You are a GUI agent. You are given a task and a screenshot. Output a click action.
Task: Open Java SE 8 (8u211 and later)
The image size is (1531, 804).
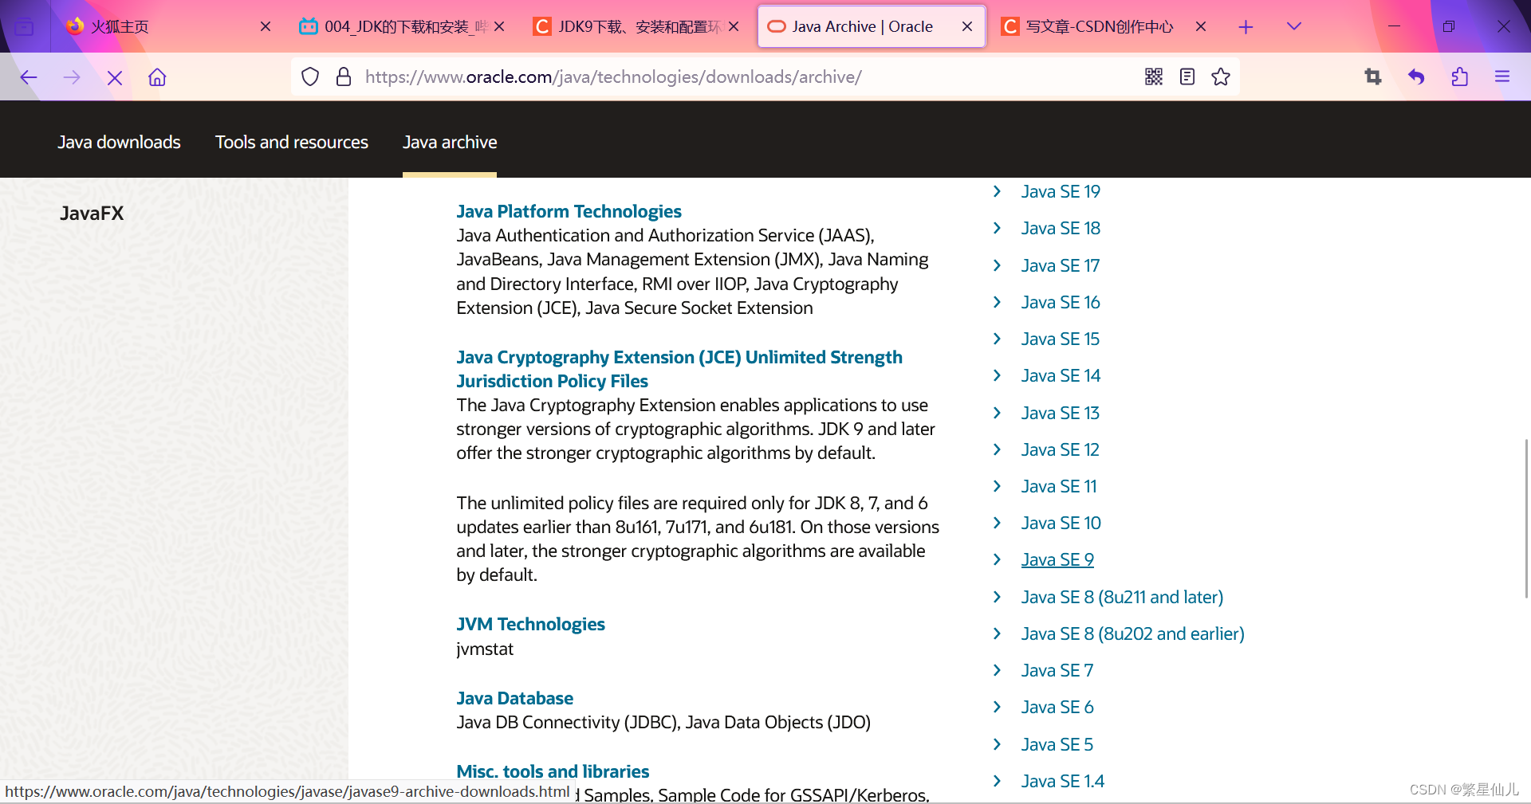click(1122, 597)
